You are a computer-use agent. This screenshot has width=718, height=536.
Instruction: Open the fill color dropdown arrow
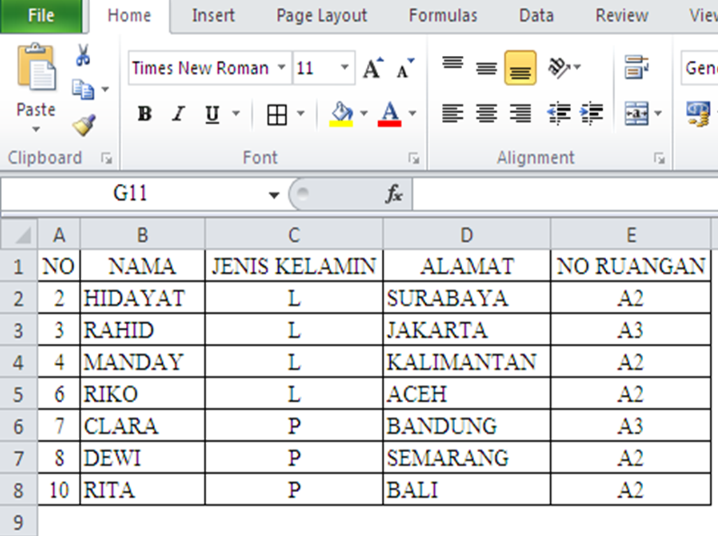(364, 114)
